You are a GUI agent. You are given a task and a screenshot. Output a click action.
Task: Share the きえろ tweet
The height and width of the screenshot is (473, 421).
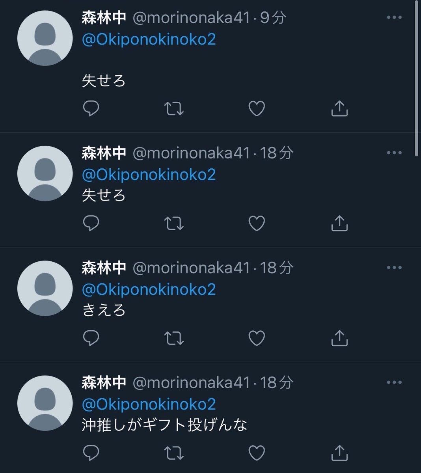[339, 338]
